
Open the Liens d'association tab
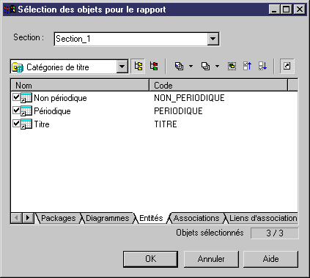(x=263, y=218)
